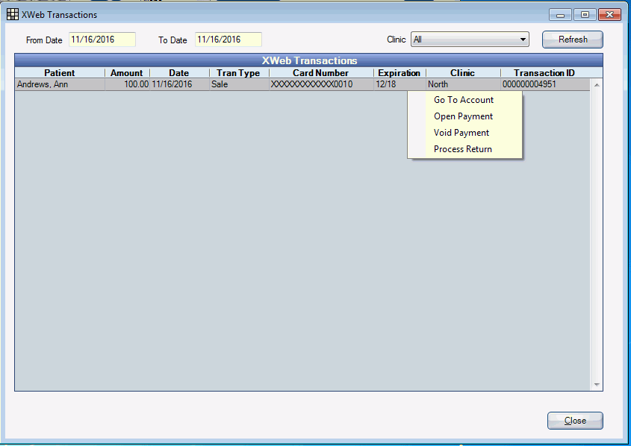Click the Tran Type column header
The height and width of the screenshot is (446, 631).
pyautogui.click(x=239, y=73)
